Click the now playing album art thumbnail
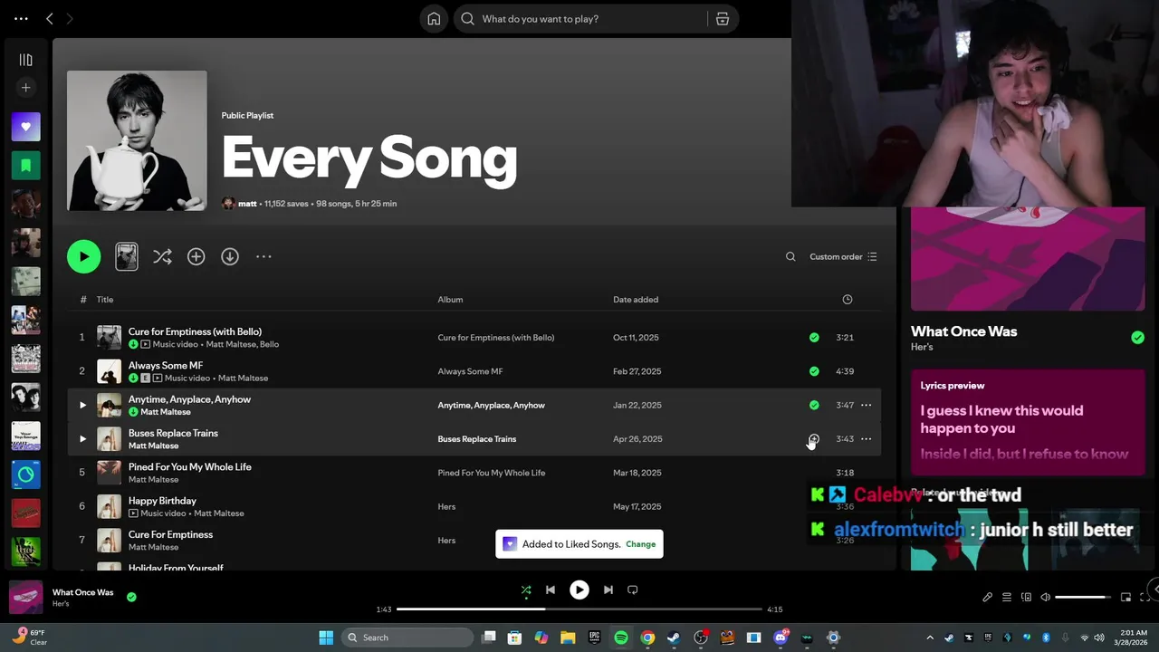The image size is (1159, 652). coord(26,598)
